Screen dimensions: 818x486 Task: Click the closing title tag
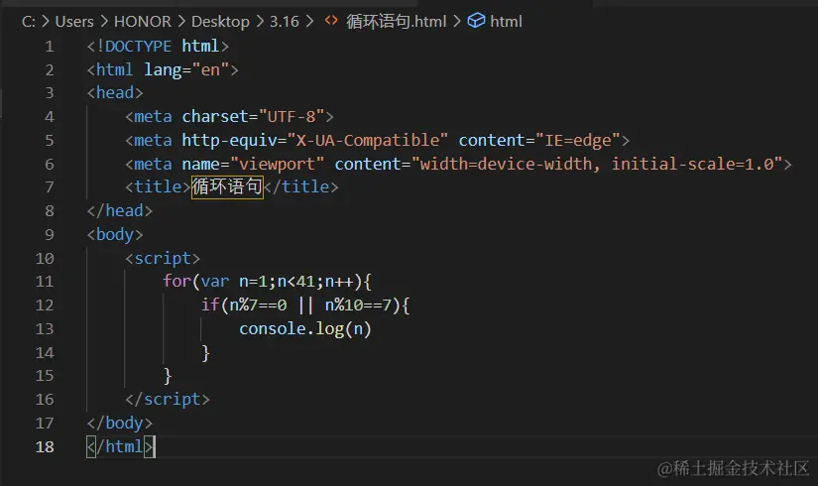pyautogui.click(x=301, y=186)
